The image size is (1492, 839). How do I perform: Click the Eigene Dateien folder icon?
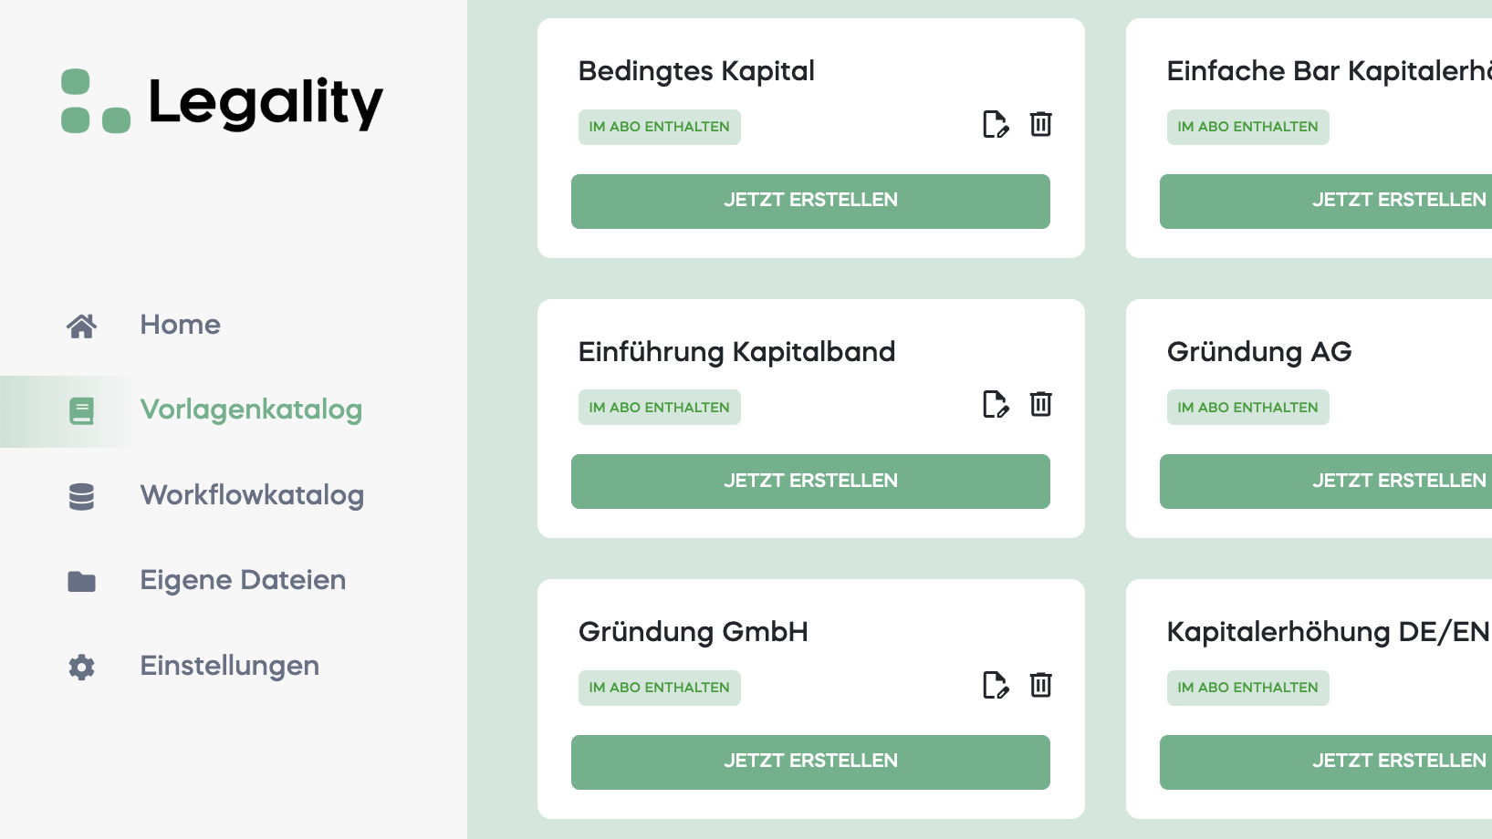[x=82, y=581]
